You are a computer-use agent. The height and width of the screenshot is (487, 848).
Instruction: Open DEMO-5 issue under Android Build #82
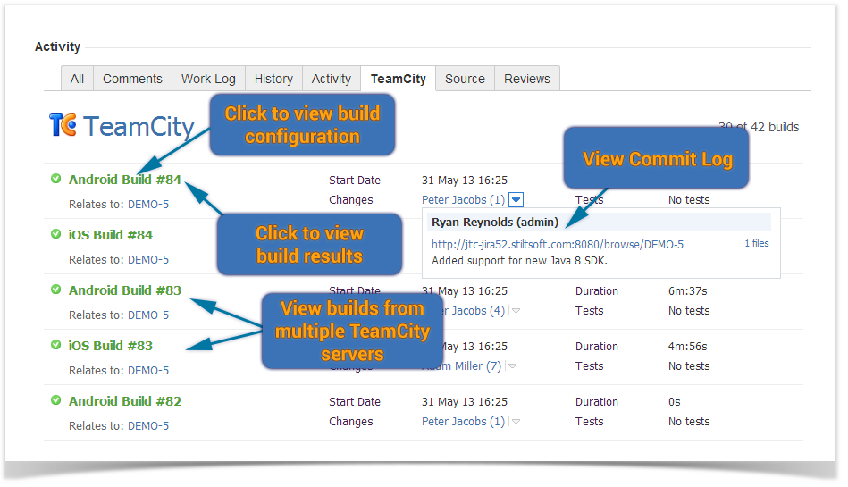[x=148, y=426]
